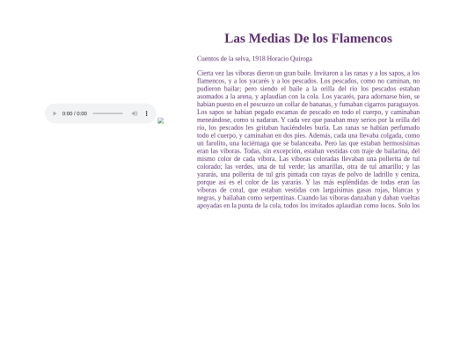Click the last visible line starting 'apoyadas en la punta'
Screen dimensions: 475x356
pos(308,206)
